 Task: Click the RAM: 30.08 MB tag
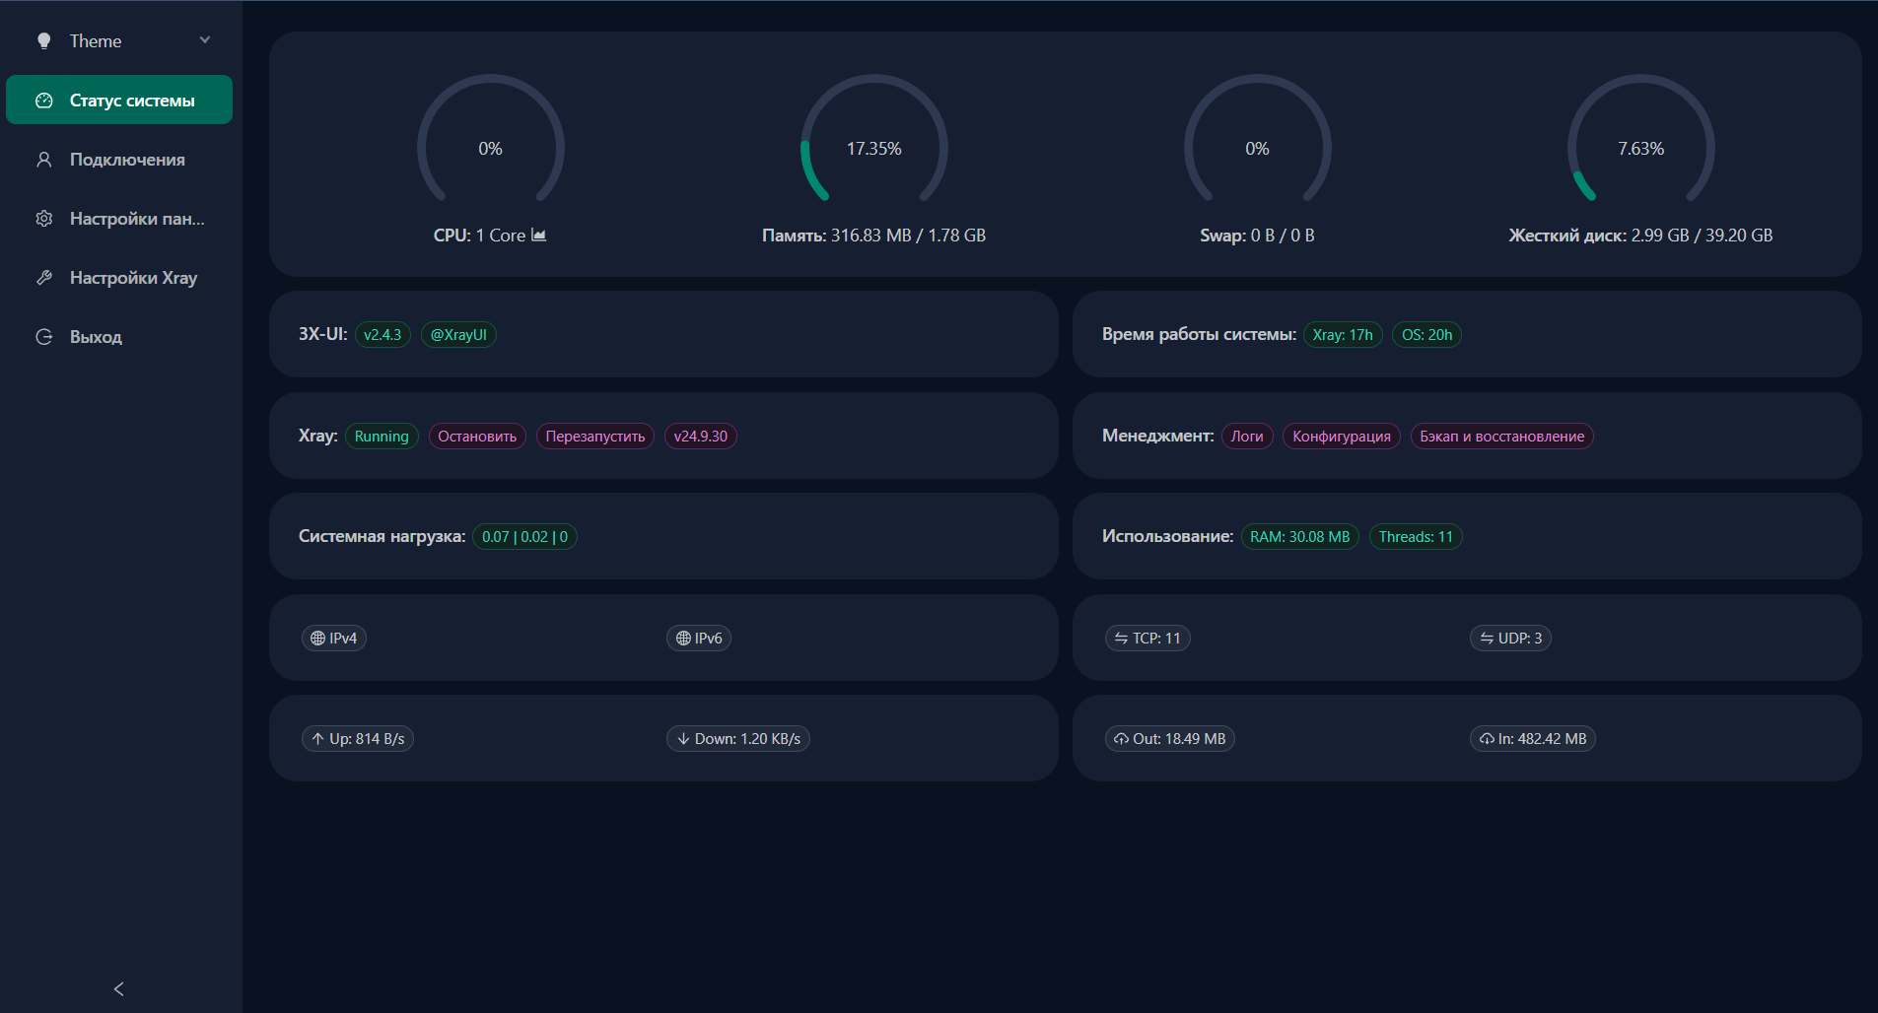click(1300, 536)
